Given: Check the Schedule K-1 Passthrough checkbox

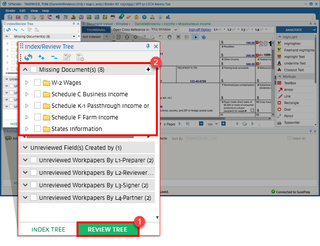Looking at the screenshot, I should [x=38, y=105].
